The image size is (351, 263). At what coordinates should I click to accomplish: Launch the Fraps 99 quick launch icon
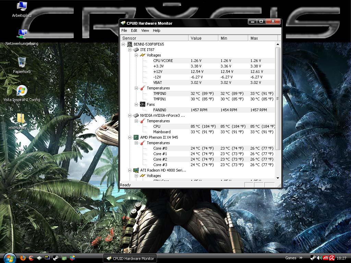click(47, 258)
